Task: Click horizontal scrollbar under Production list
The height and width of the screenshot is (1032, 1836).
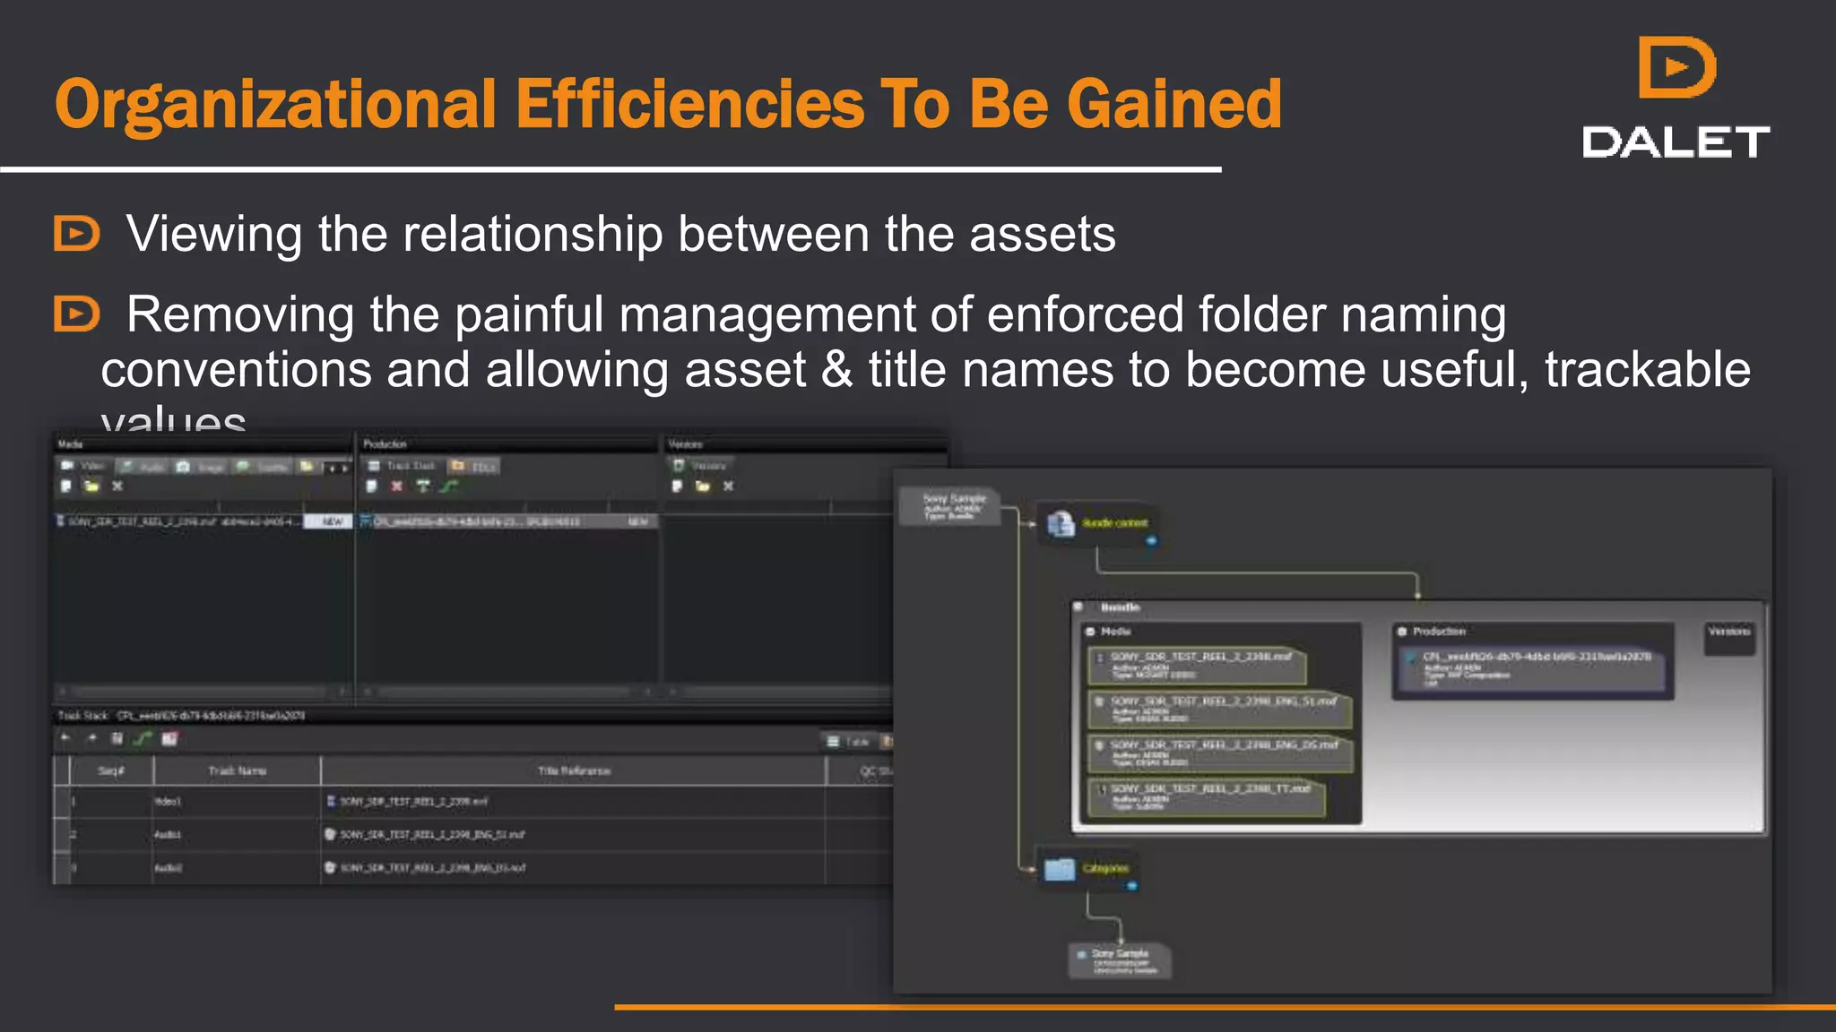Action: coord(507,692)
